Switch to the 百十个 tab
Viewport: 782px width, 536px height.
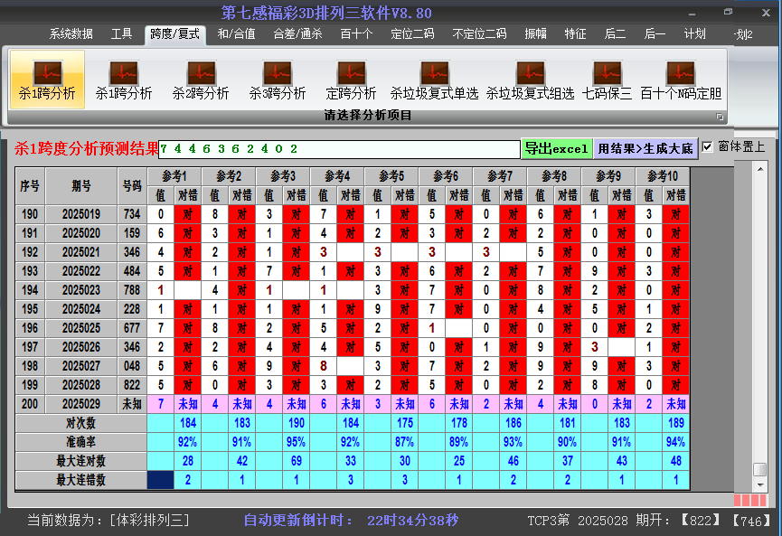coord(356,34)
